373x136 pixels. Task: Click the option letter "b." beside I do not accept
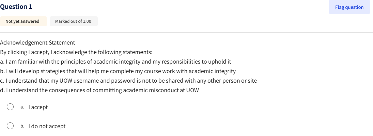(x=22, y=126)
